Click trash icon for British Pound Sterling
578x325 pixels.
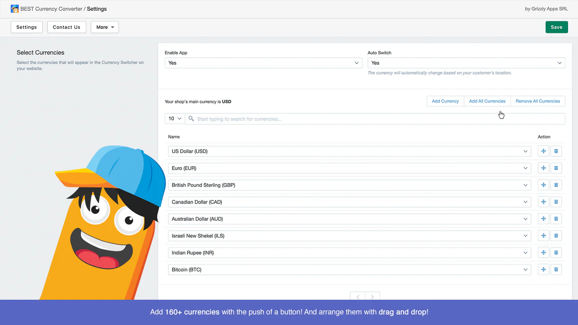pyautogui.click(x=556, y=185)
